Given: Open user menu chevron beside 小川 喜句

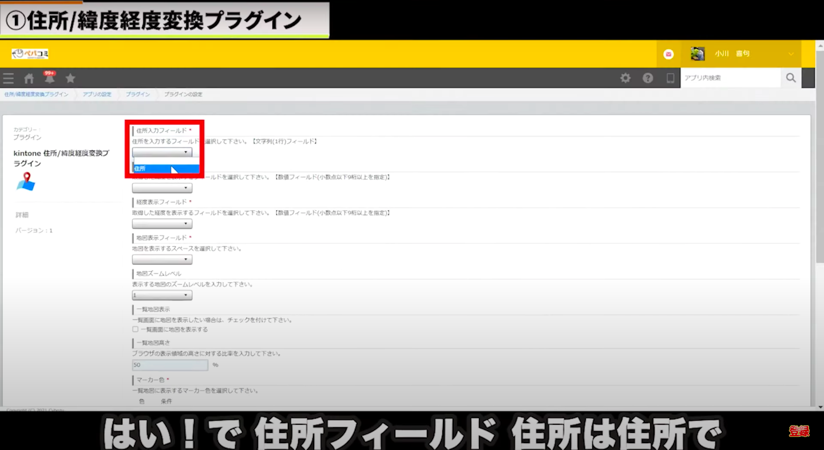Looking at the screenshot, I should tap(791, 54).
